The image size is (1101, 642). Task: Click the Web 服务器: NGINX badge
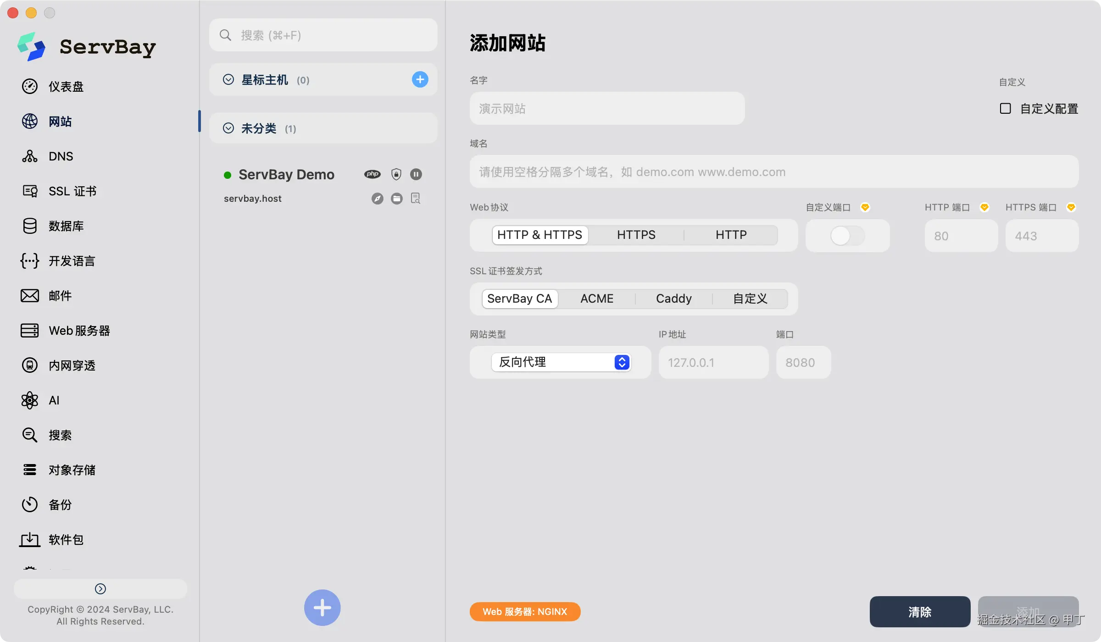525,611
